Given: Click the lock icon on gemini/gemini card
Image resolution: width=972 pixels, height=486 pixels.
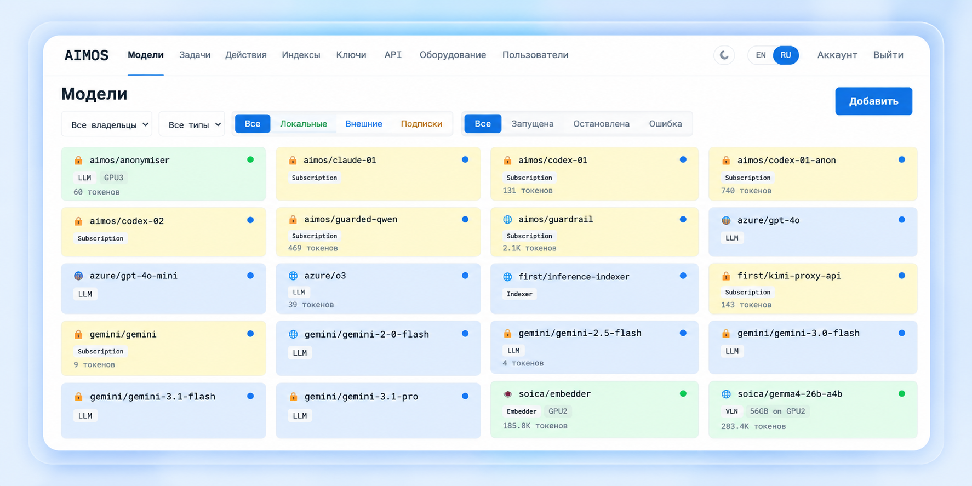Looking at the screenshot, I should [x=78, y=334].
